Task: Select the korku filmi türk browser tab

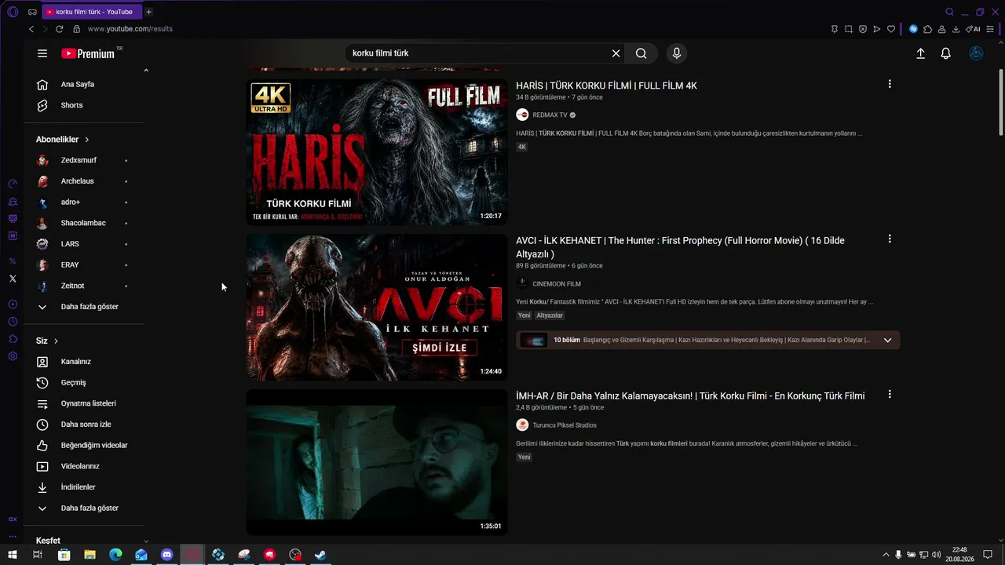Action: coord(90,12)
